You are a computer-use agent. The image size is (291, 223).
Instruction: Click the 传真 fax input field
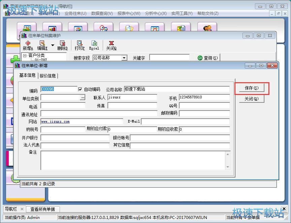coord(132,105)
